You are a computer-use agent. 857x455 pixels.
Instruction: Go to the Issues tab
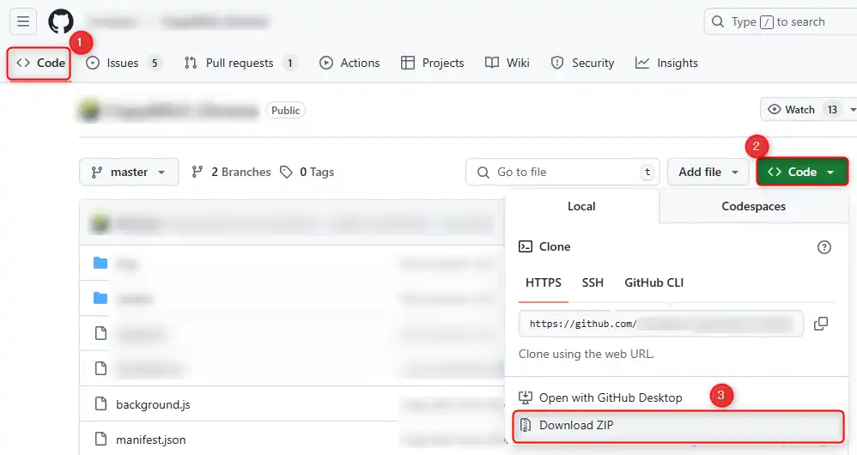(x=123, y=64)
